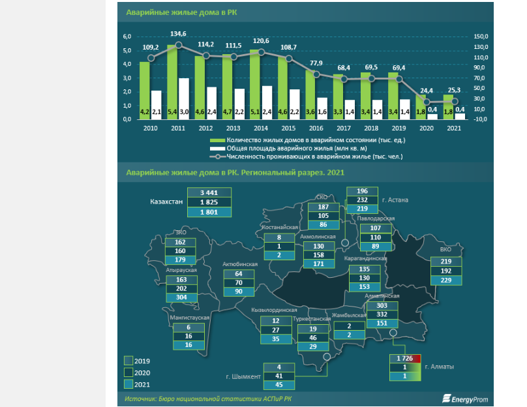The image size is (527, 407).
Task: Click the Кызылординская region label
Action: [274, 310]
